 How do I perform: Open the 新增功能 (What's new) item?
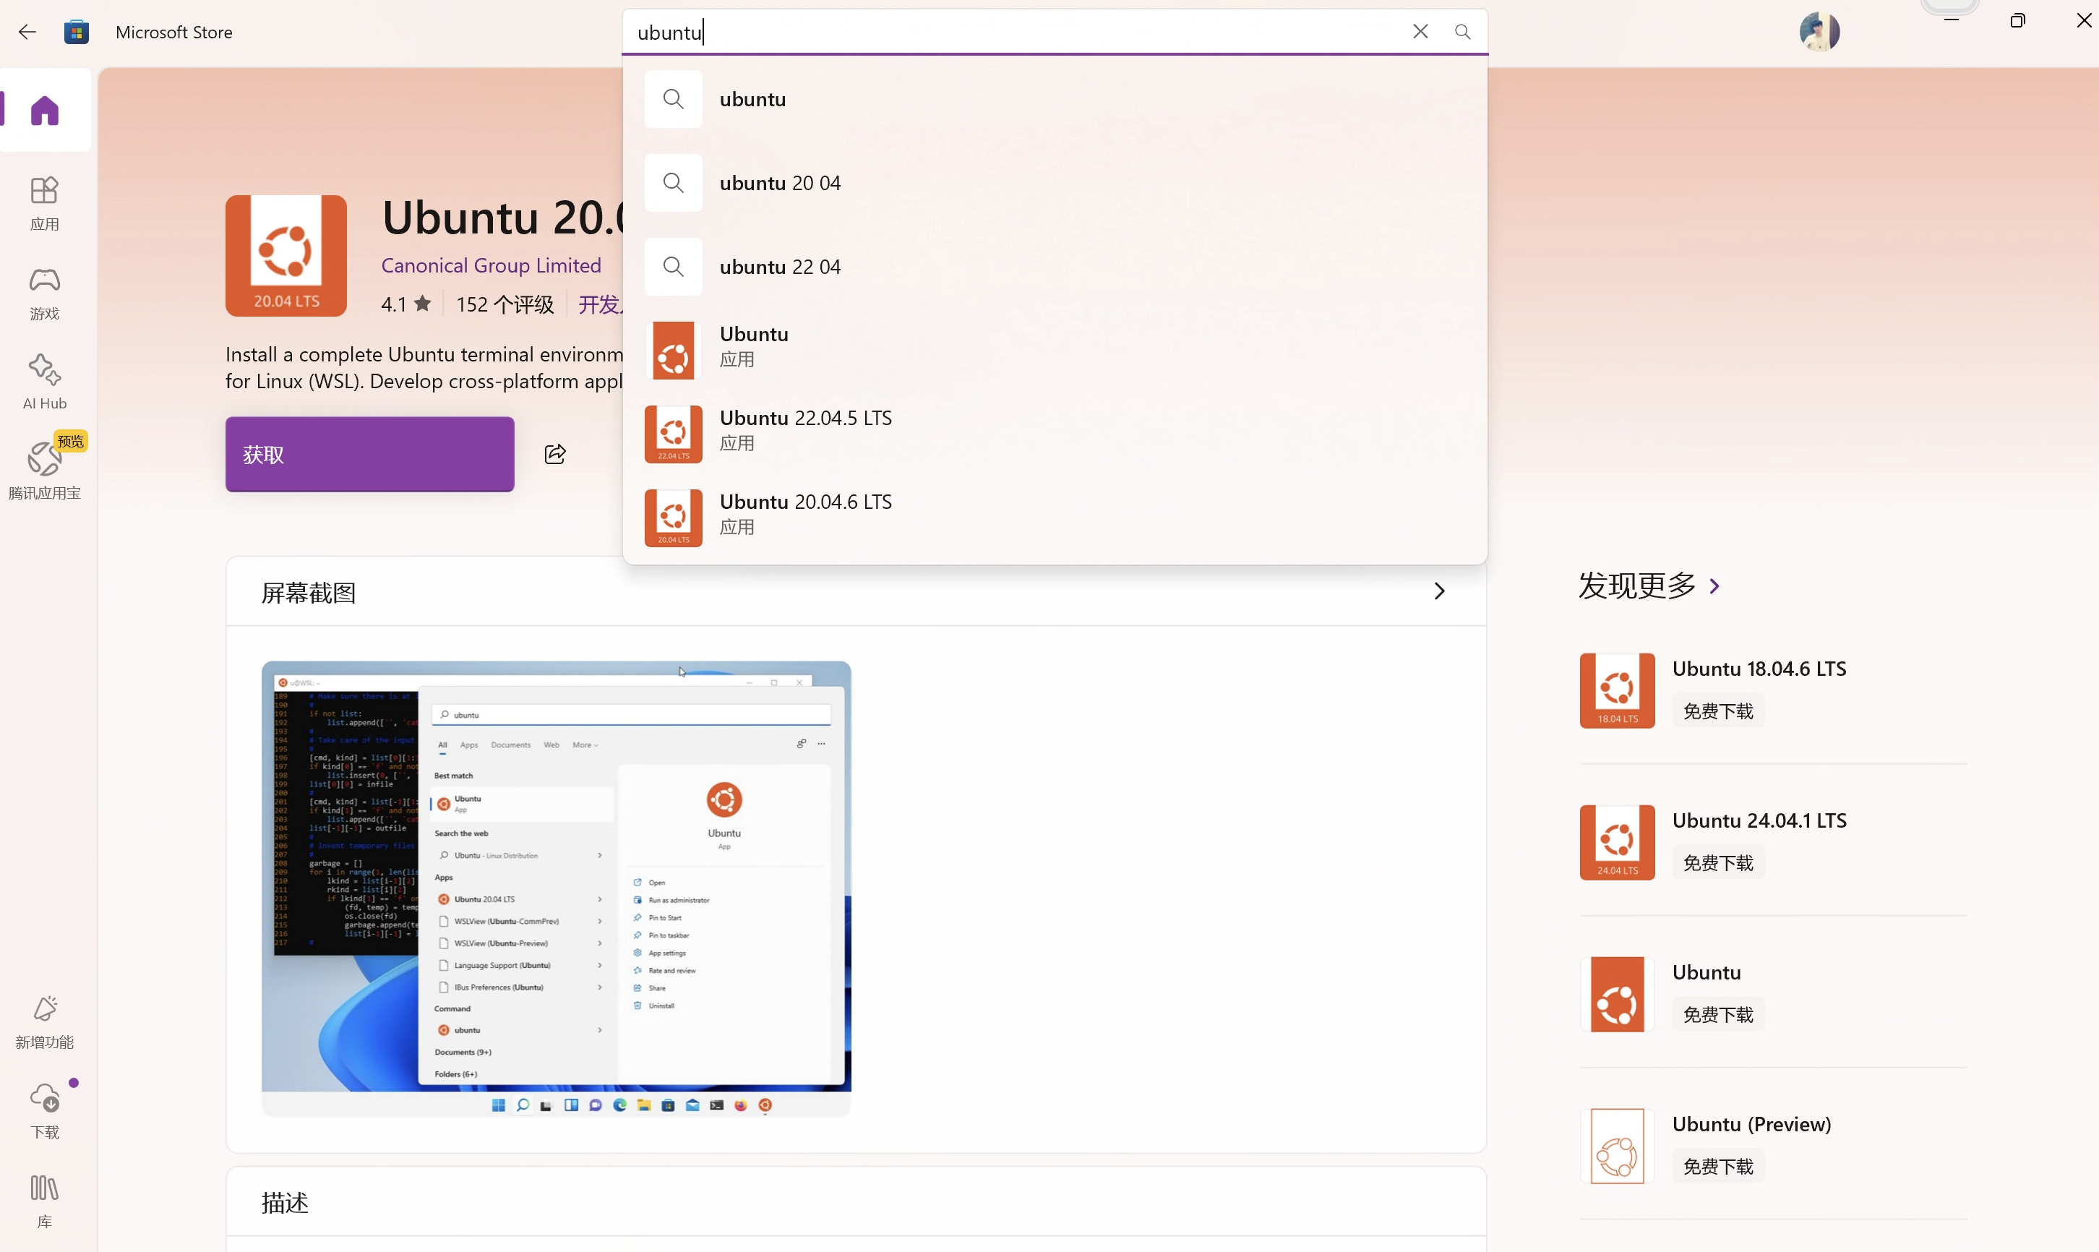(45, 1021)
